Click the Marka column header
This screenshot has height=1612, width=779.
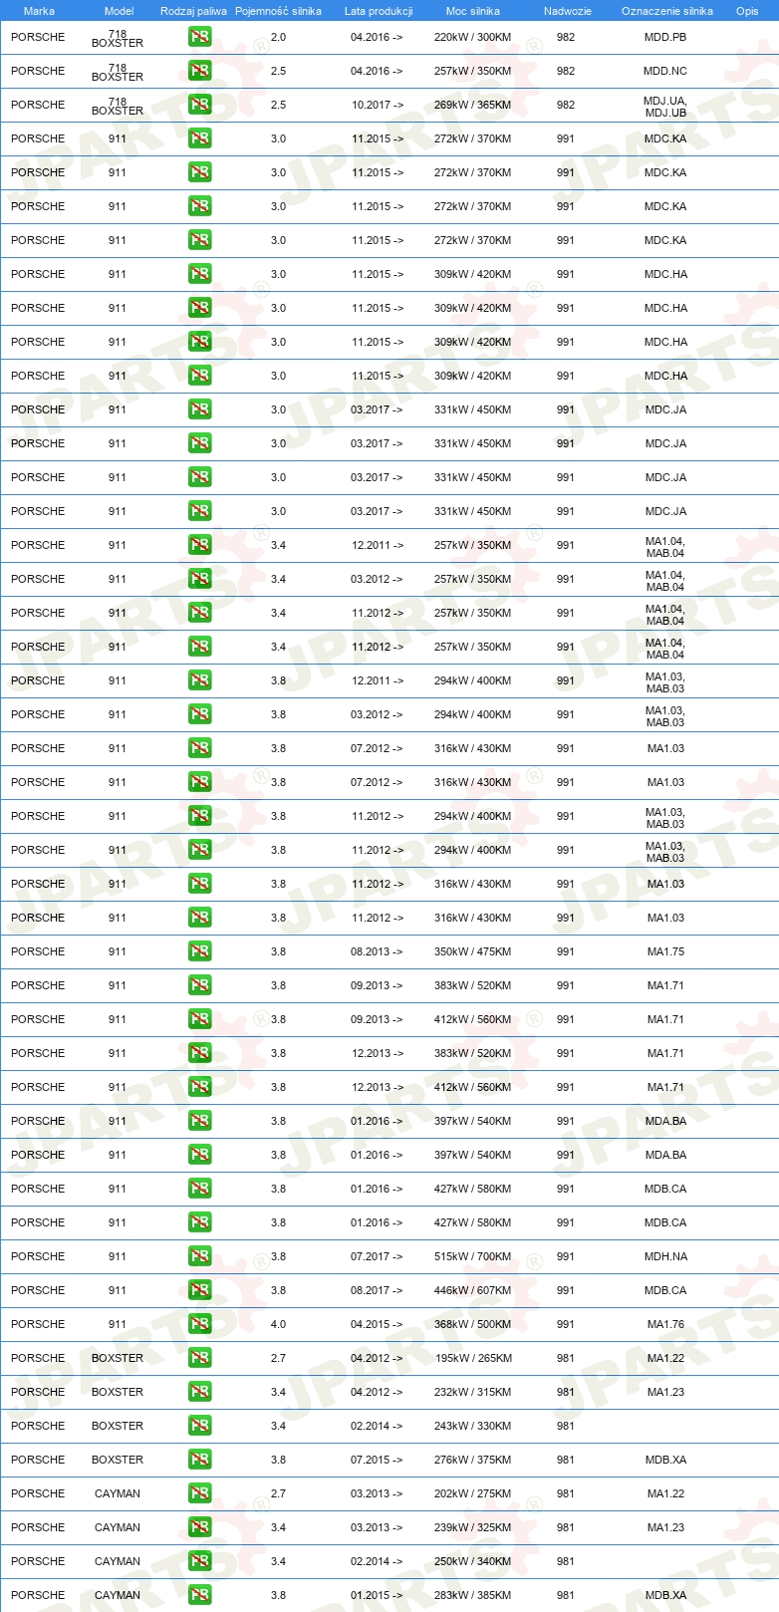click(39, 11)
